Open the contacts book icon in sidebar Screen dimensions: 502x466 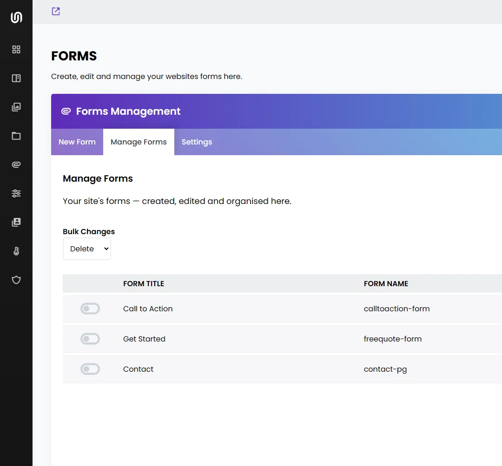16,222
